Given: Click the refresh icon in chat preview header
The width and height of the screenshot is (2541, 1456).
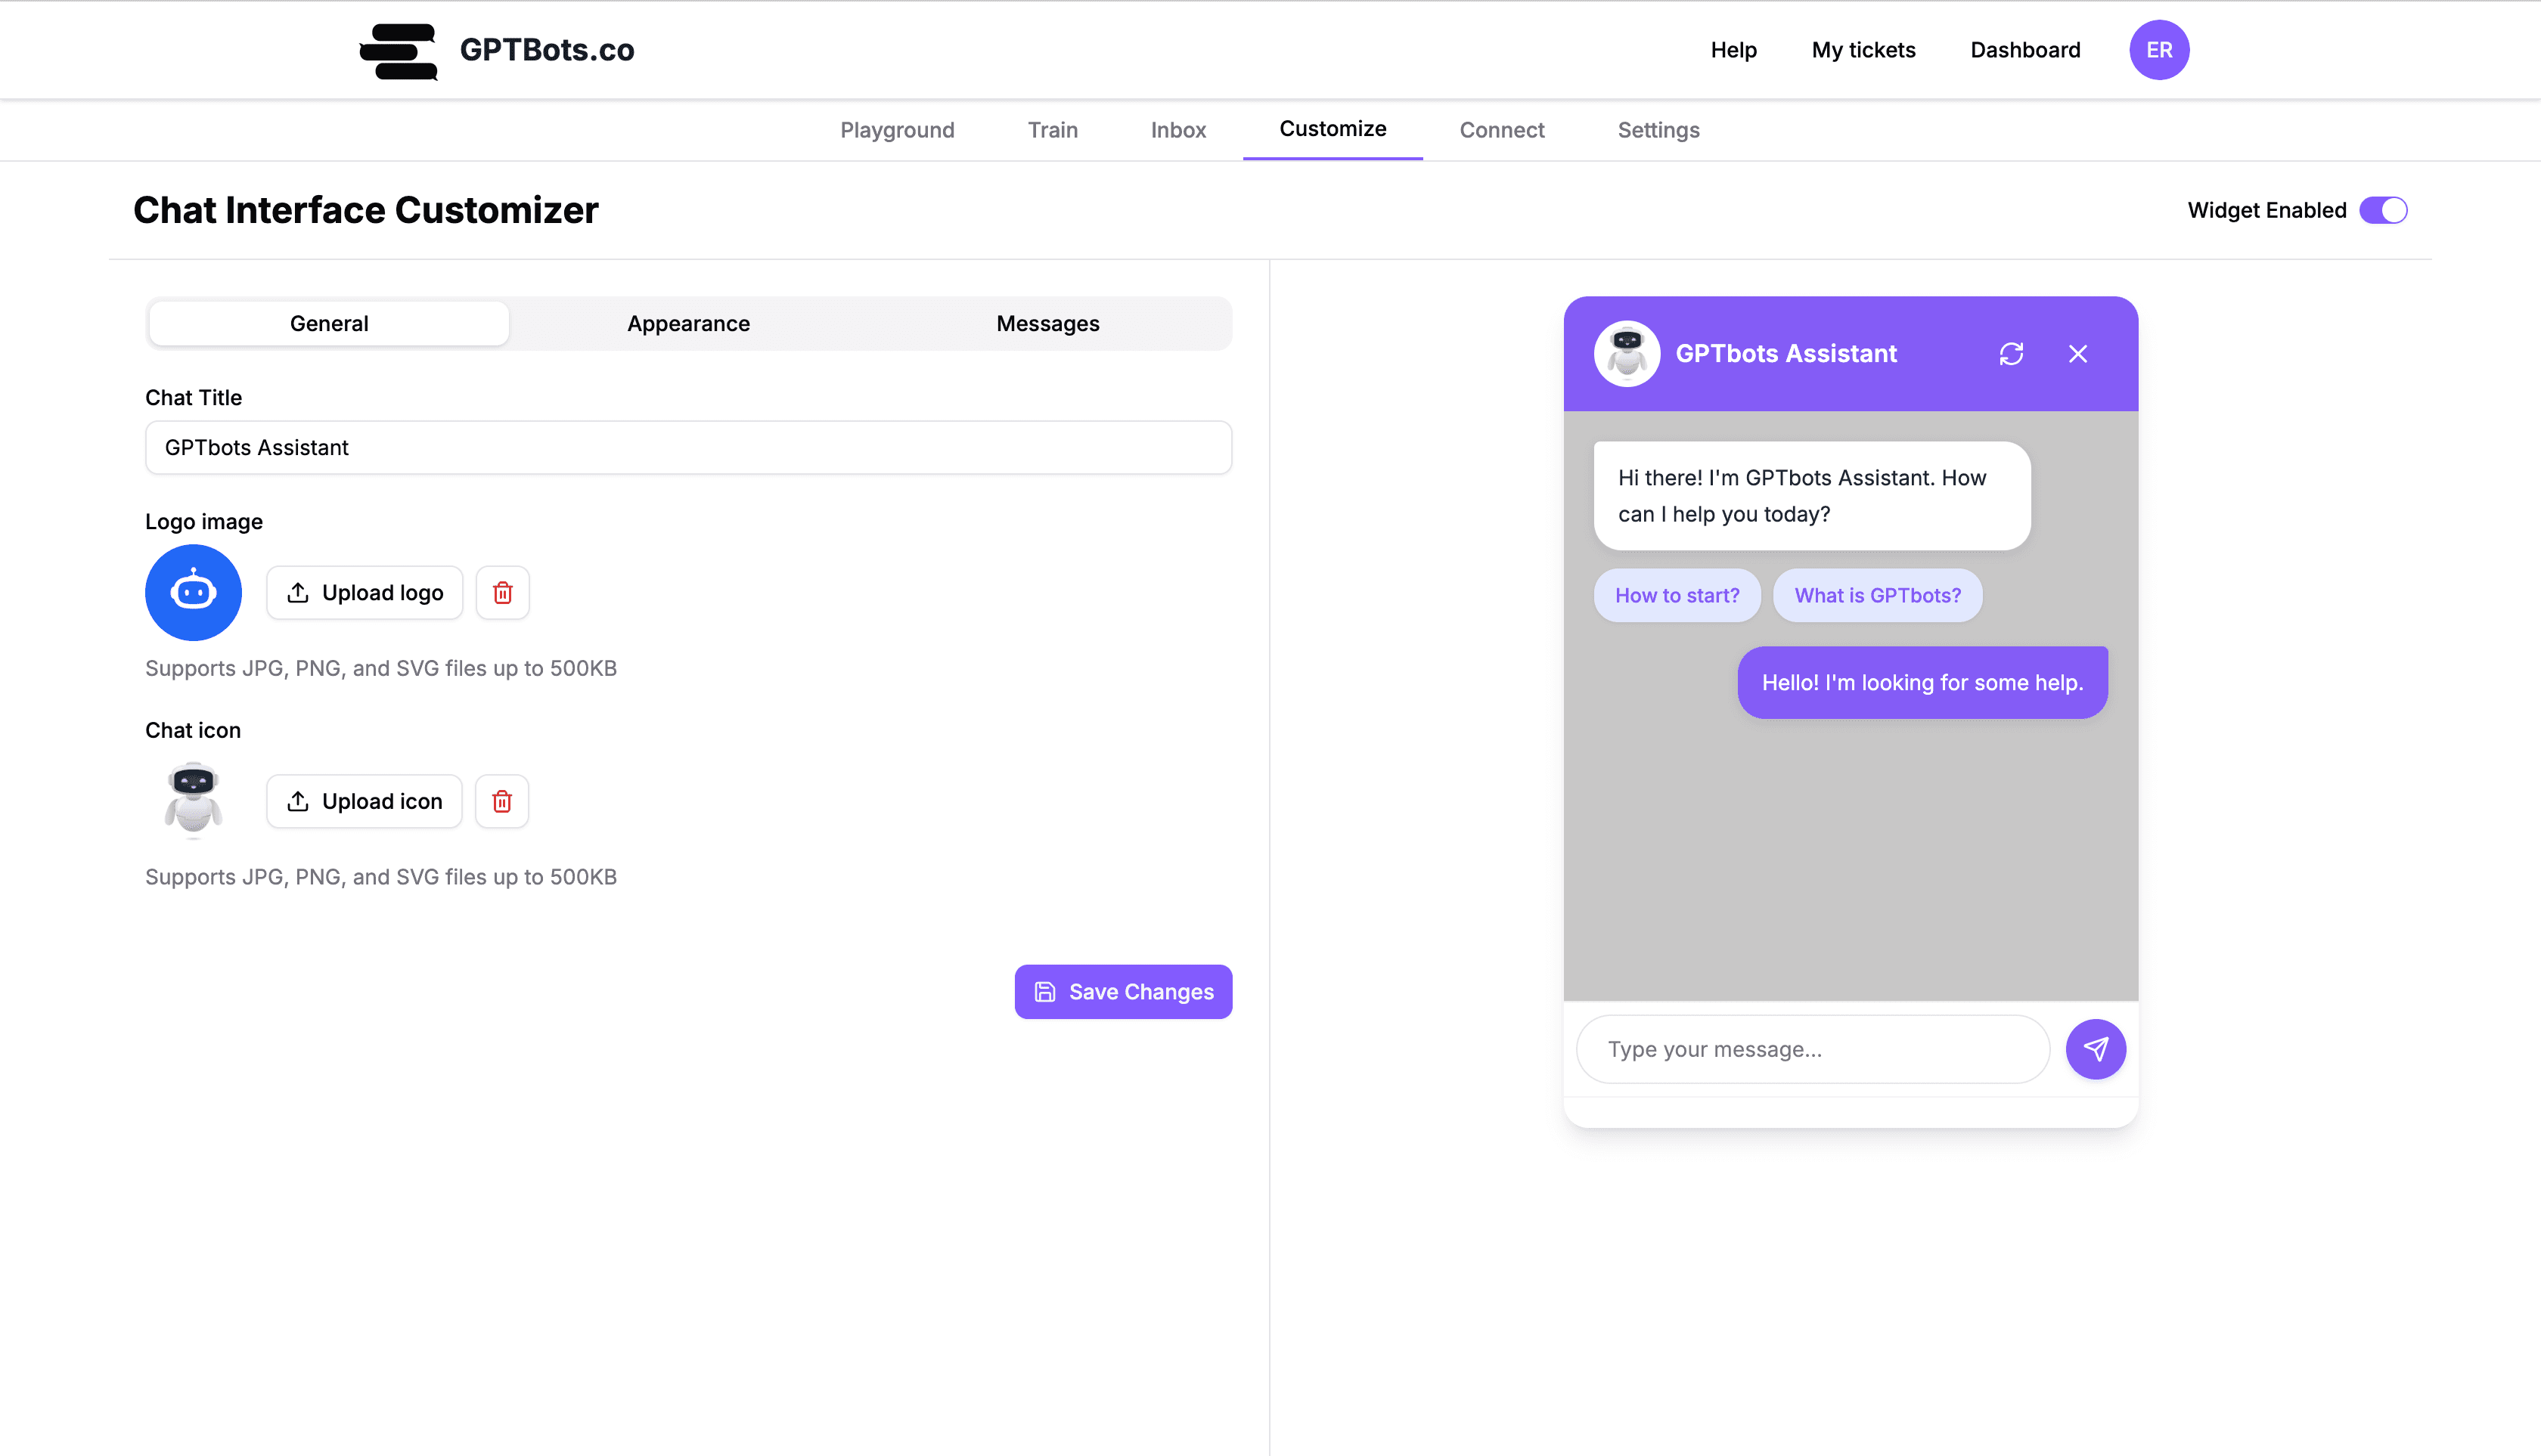Looking at the screenshot, I should coord(2011,354).
